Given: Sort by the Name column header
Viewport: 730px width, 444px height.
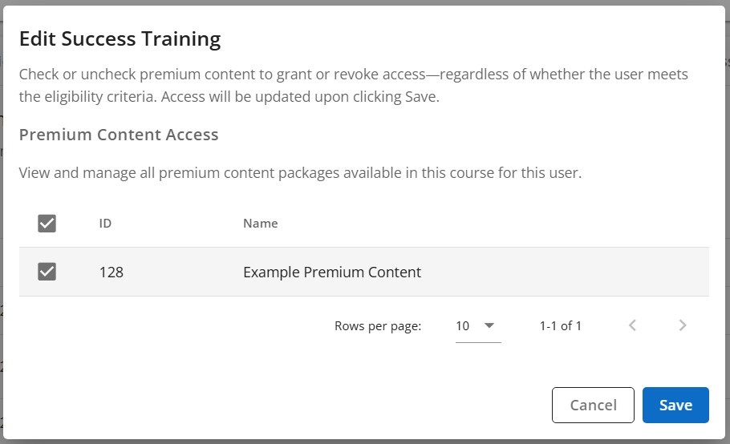Looking at the screenshot, I should pos(261,224).
